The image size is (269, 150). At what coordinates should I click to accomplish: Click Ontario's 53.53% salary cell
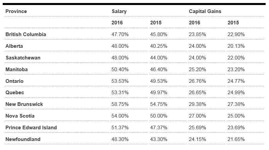coord(120,81)
